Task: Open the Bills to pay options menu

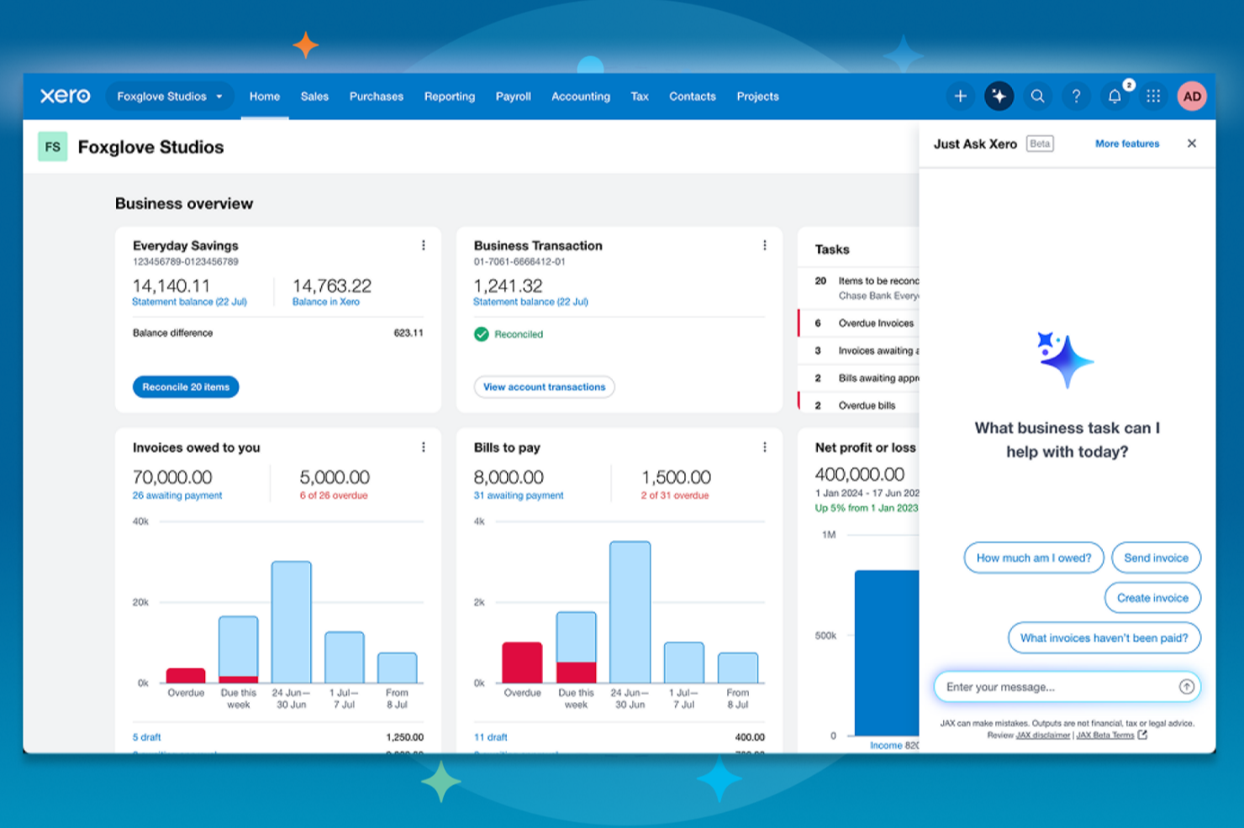Action: coord(765,447)
